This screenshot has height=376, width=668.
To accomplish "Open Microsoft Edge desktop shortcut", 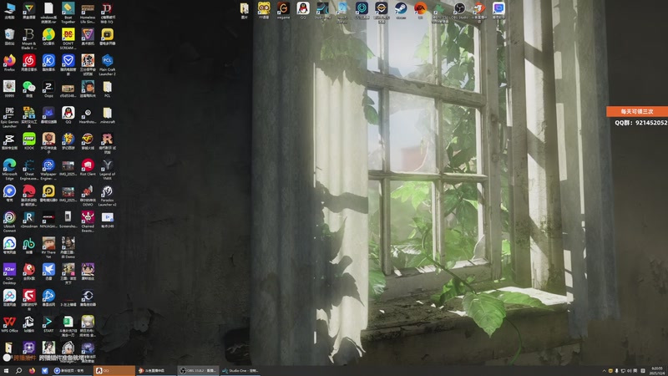I will 9,169.
